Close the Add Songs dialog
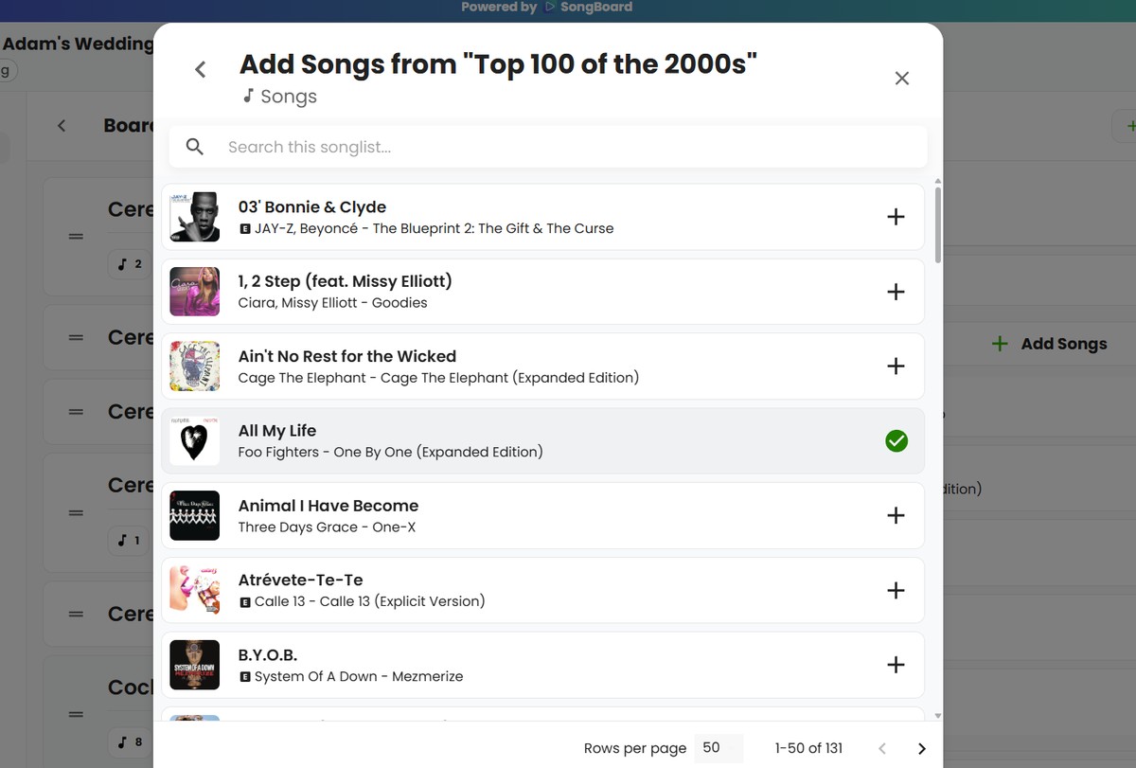1136x768 pixels. point(902,79)
